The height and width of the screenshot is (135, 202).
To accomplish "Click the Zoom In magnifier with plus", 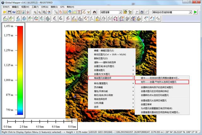I will coord(35,12).
